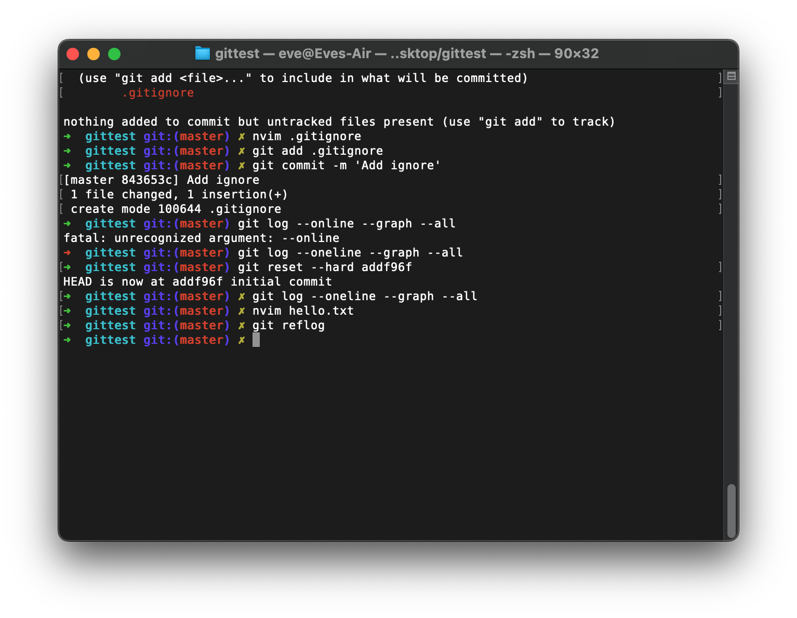This screenshot has width=797, height=618.
Task: Click the 'git add .gitignore' command
Action: tap(317, 151)
